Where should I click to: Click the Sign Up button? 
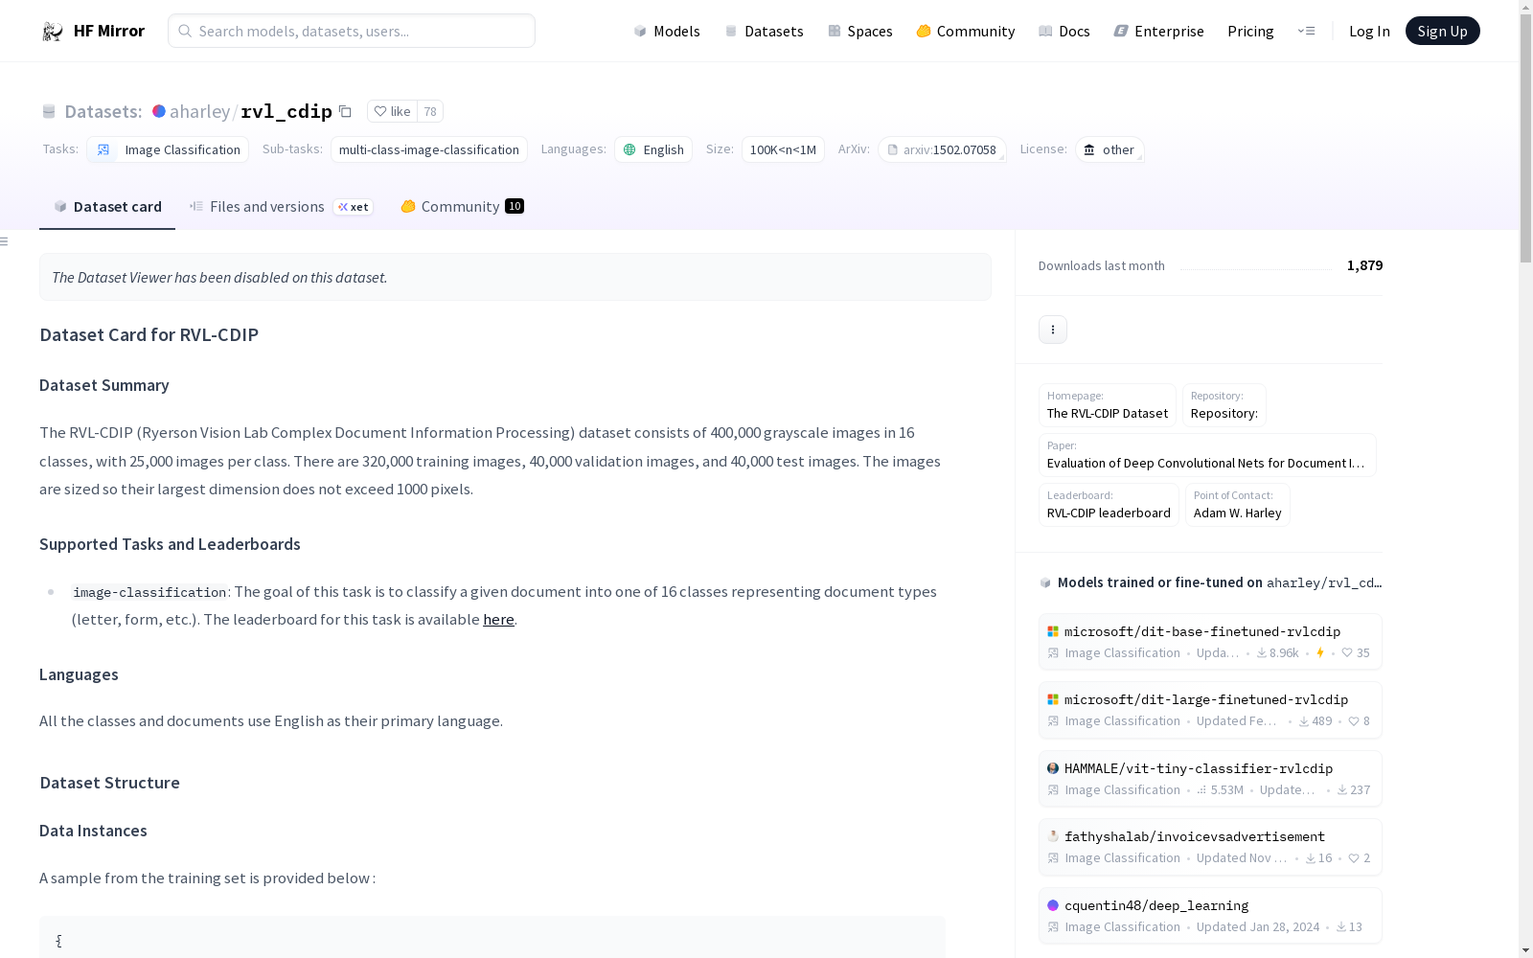[1443, 31]
